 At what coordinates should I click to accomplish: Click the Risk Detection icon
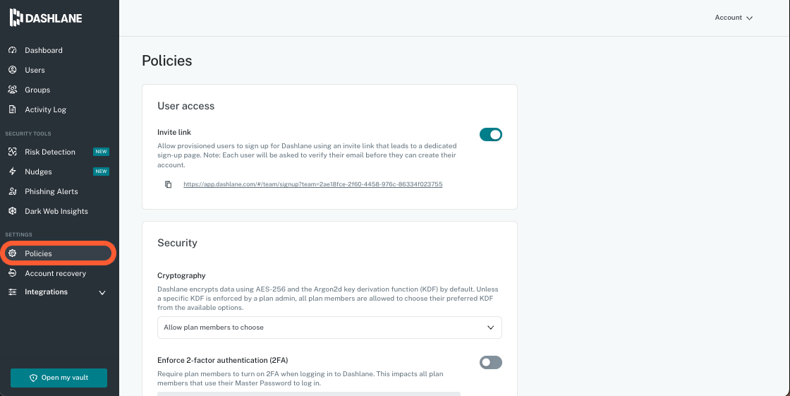[12, 152]
